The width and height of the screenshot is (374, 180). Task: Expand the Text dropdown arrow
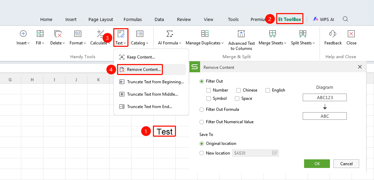point(125,43)
